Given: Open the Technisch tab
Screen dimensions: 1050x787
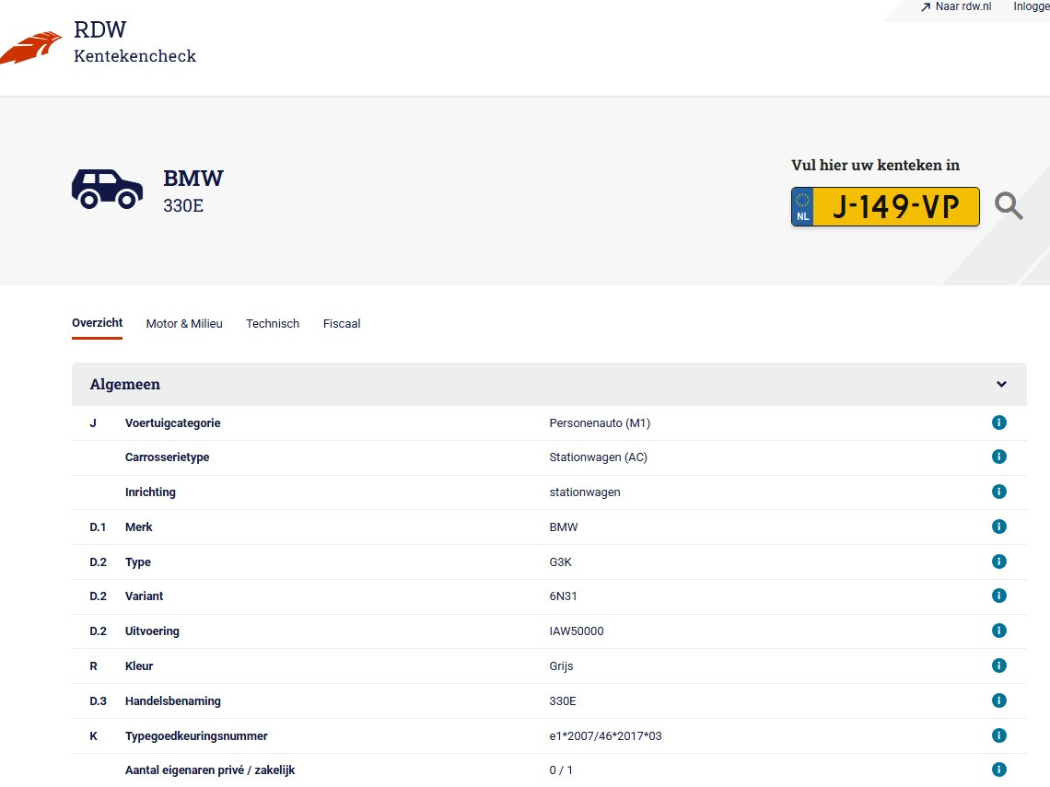Looking at the screenshot, I should pos(273,324).
